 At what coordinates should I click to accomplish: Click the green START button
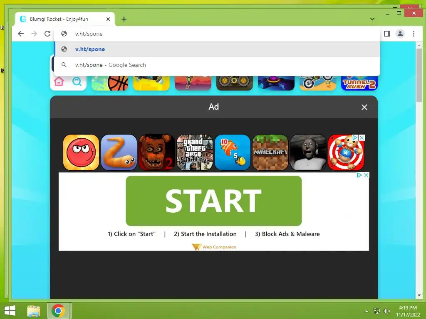213,201
